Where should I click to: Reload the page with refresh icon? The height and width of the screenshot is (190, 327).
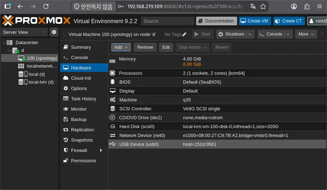point(46,6)
